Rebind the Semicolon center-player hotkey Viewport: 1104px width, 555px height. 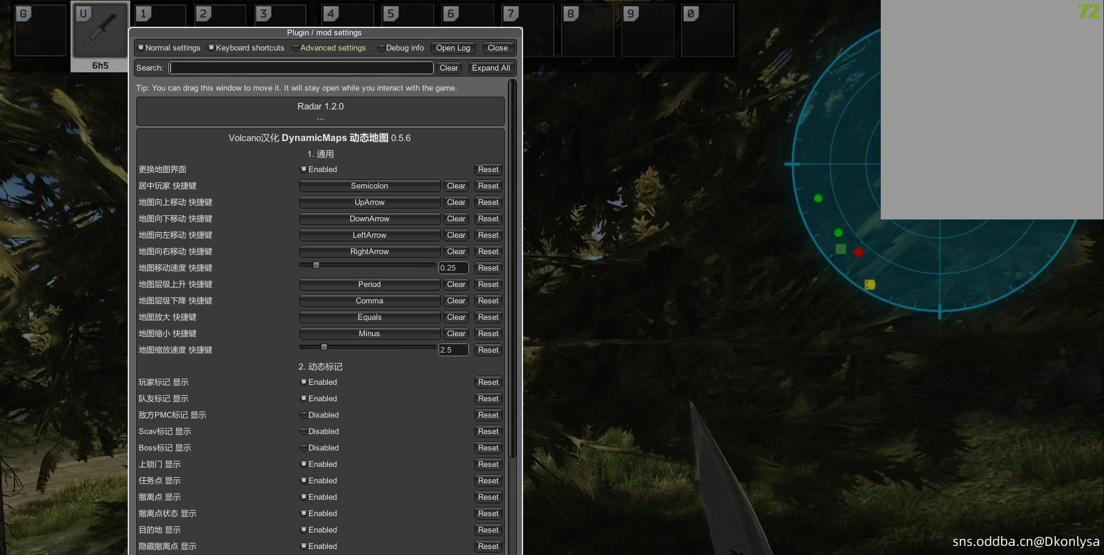click(x=370, y=186)
